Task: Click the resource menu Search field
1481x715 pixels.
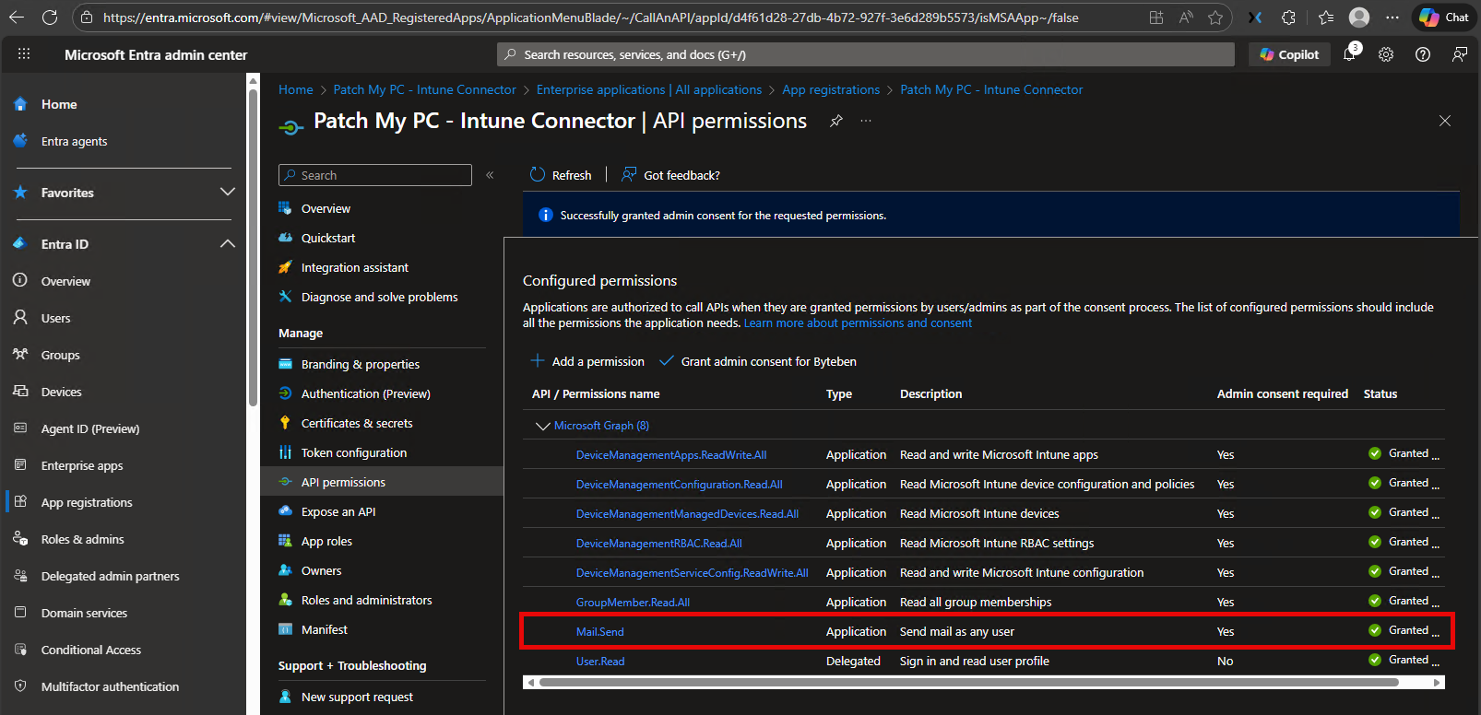Action: [x=375, y=175]
